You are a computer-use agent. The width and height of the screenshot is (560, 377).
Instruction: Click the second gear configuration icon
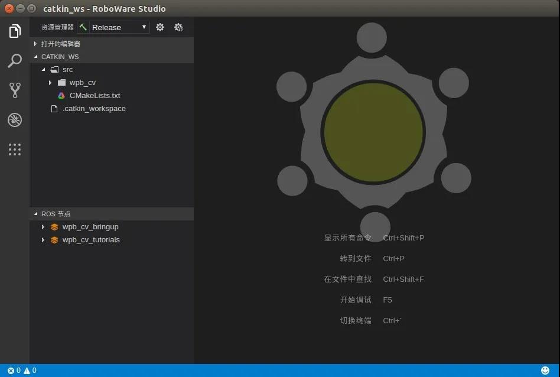pyautogui.click(x=178, y=27)
